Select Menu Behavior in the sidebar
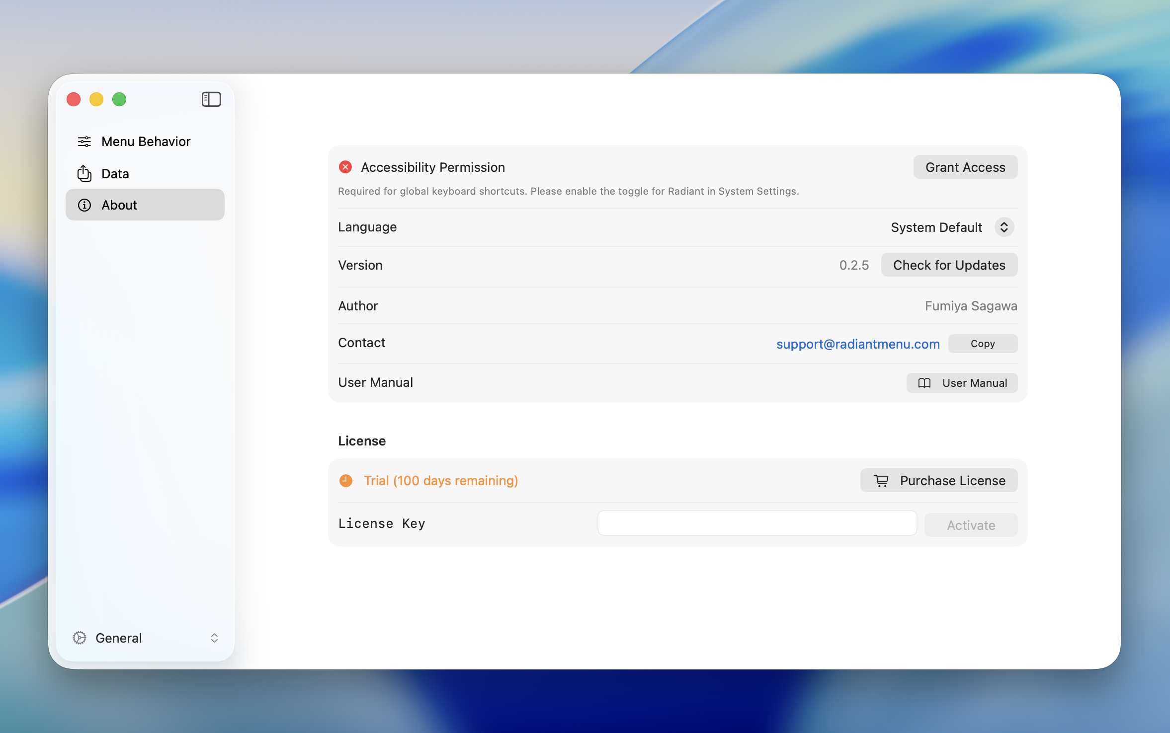Viewport: 1170px width, 733px height. (145, 142)
